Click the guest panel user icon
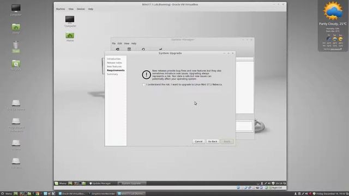The image size is (349, 196). click(x=262, y=183)
